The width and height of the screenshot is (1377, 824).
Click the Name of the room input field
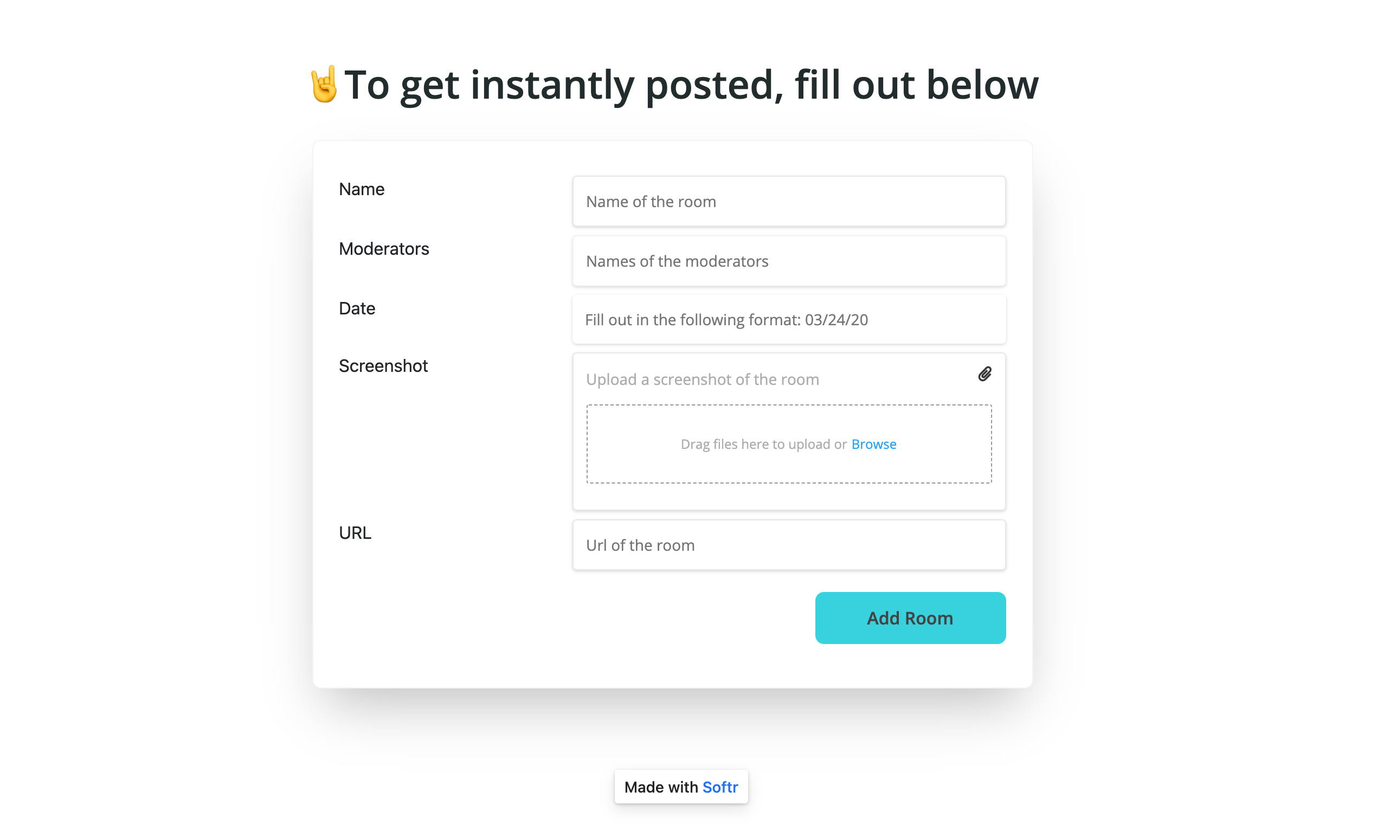[788, 201]
